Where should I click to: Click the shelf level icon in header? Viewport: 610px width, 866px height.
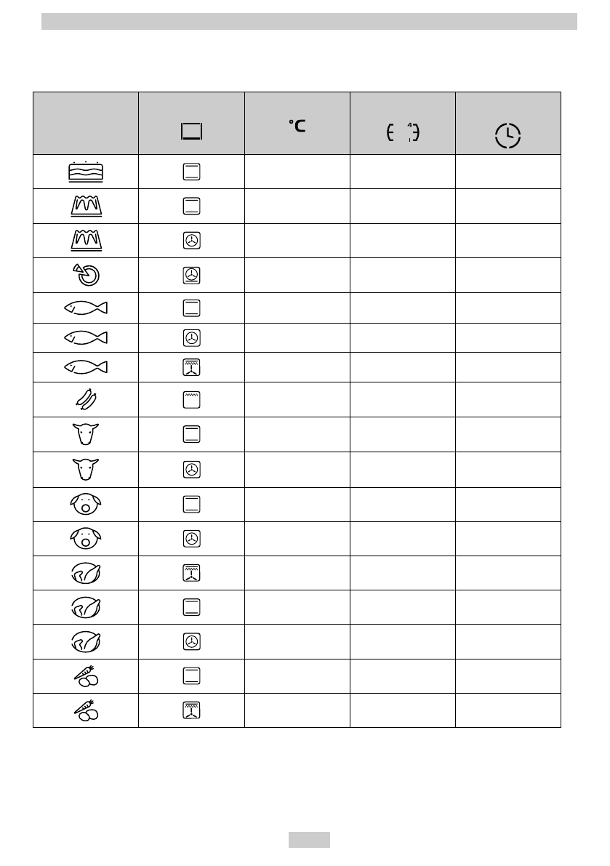[x=402, y=132]
